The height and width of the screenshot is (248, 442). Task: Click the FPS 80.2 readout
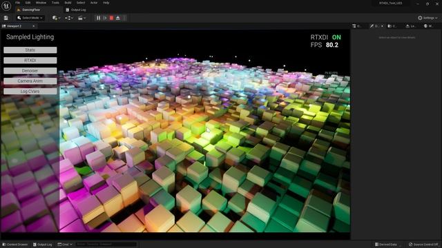325,45
